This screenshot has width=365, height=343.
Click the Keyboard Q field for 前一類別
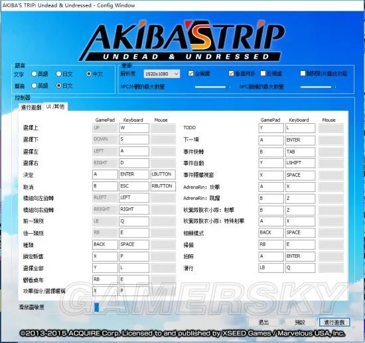pyautogui.click(x=134, y=221)
